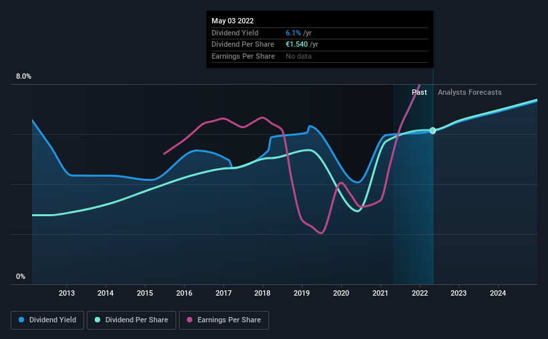Click the 2017 x-axis label
This screenshot has width=548, height=339.
[x=224, y=293]
